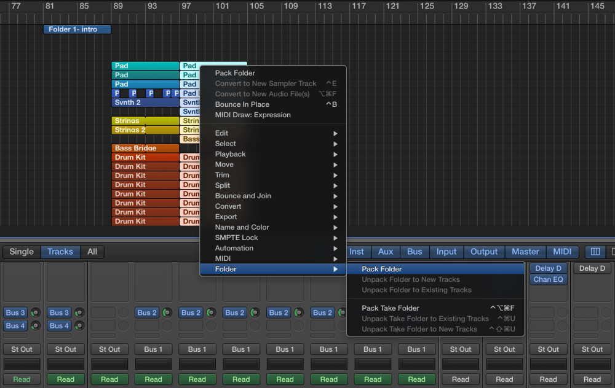Open a Bus 1 output slot dropdown
This screenshot has height=388, width=615.
point(153,349)
